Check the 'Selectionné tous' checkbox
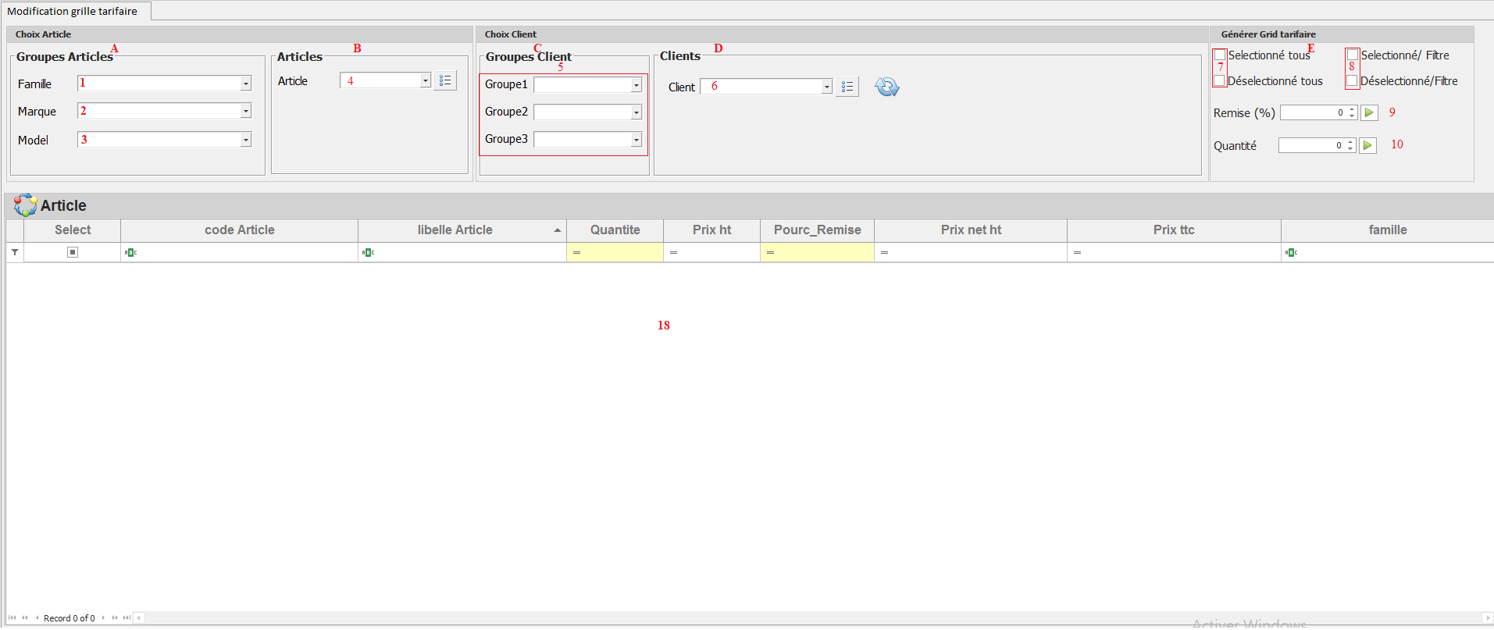The width and height of the screenshot is (1494, 630). [x=1220, y=55]
